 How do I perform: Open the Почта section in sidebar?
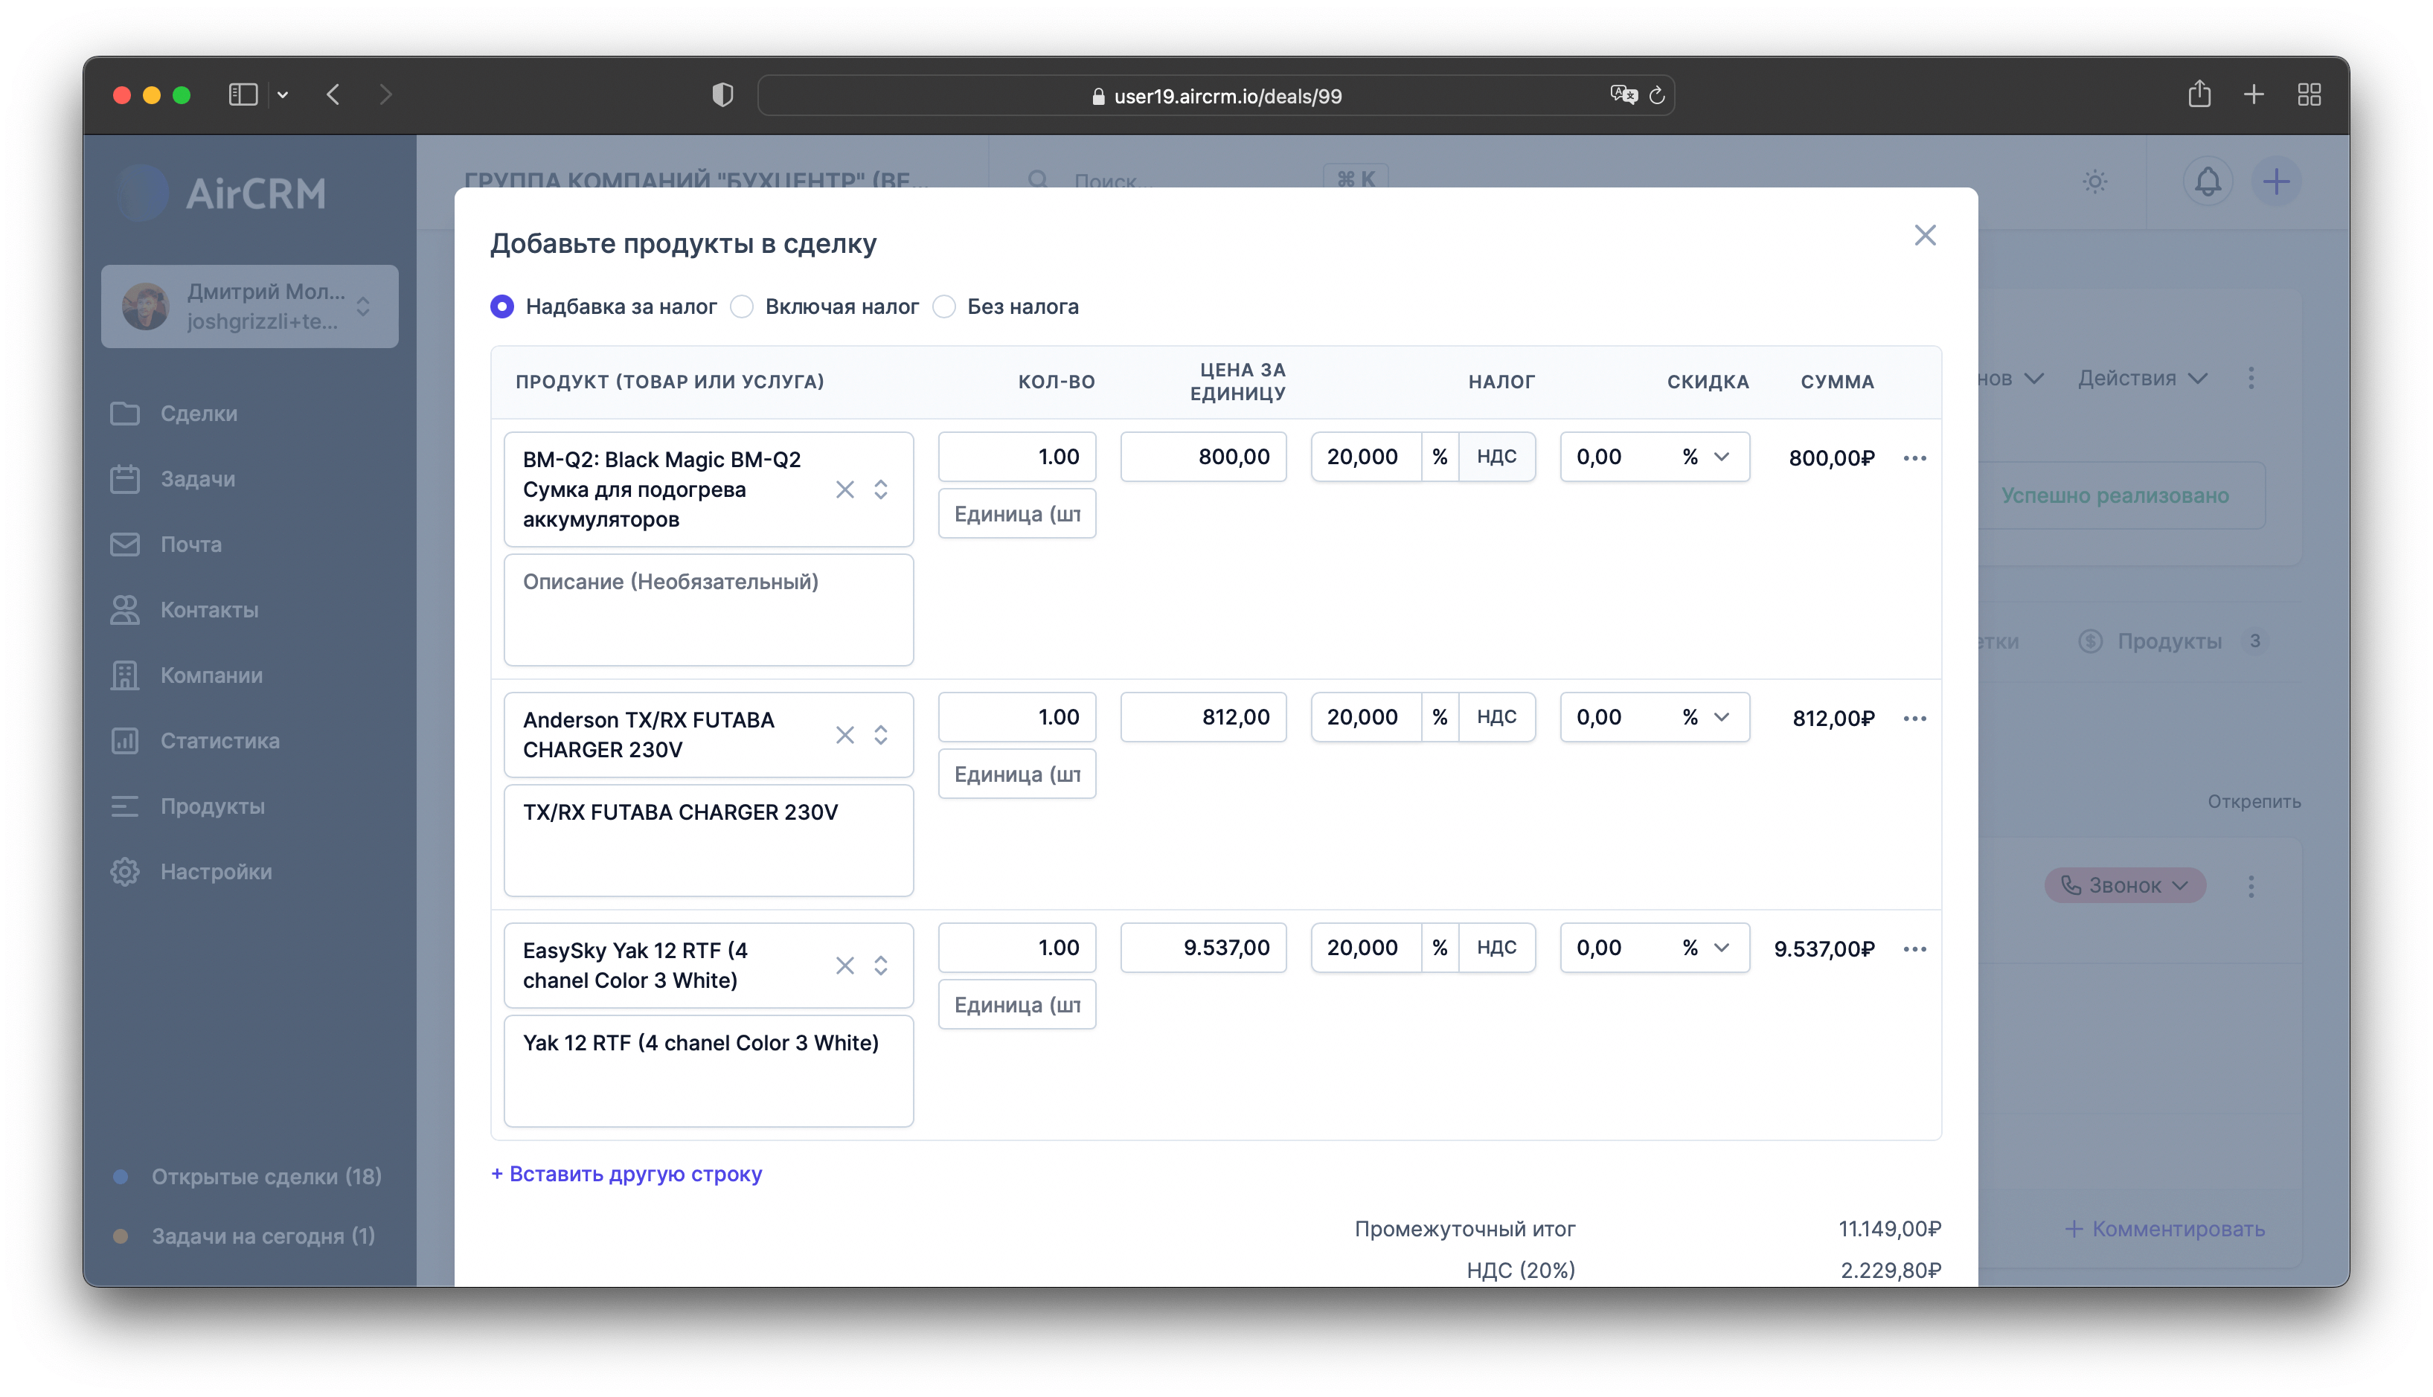pyautogui.click(x=198, y=544)
